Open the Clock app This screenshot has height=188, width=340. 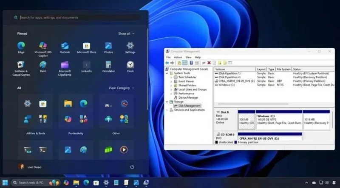coord(130,66)
